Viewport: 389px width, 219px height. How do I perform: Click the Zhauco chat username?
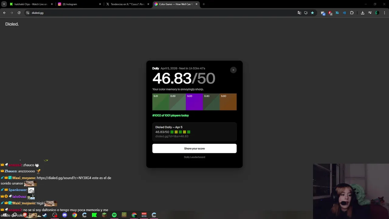pos(11,171)
